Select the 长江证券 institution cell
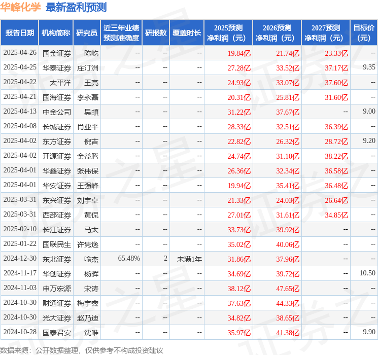 click(x=57, y=230)
